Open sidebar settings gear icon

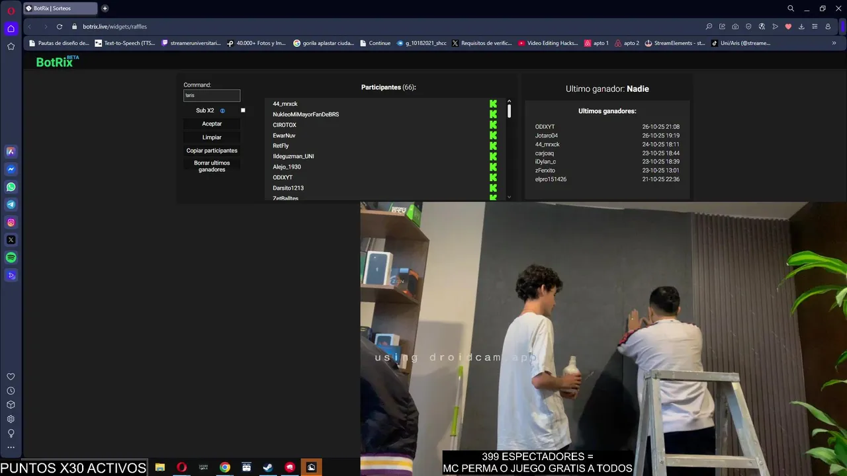tap(11, 419)
